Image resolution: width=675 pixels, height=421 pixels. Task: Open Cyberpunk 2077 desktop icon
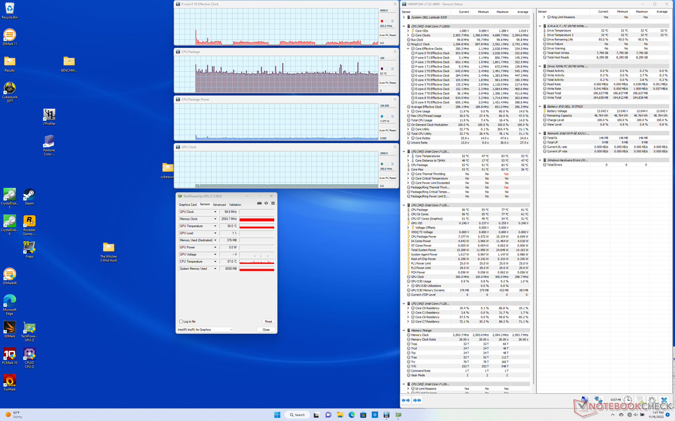coord(9,92)
